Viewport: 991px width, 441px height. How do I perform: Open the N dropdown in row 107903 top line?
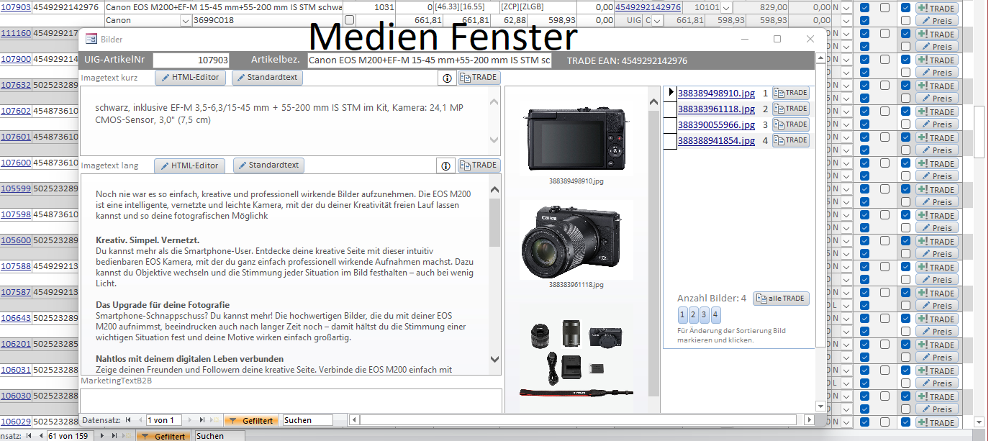tap(846, 7)
